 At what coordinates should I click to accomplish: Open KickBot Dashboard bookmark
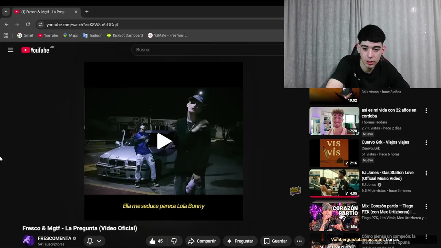pos(125,35)
